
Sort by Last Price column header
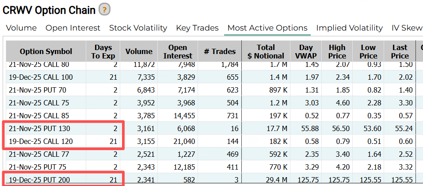click(400, 52)
